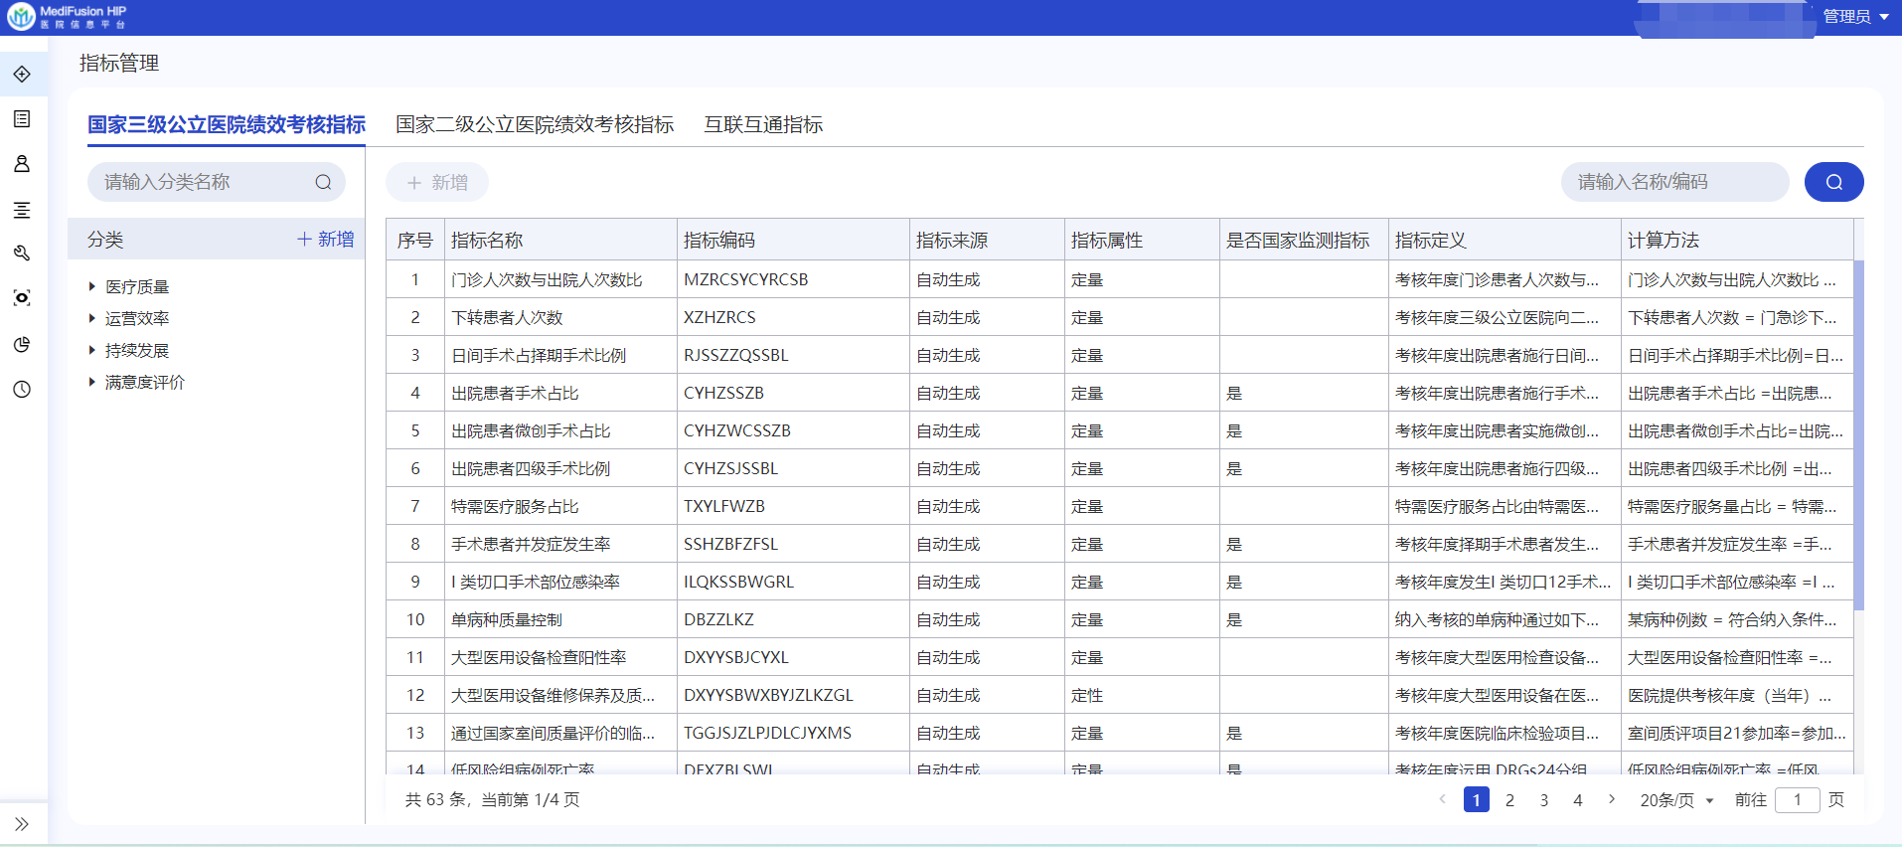This screenshot has height=847, width=1902.
Task: Expand the 满意度评价 tree node
Action: [92, 382]
